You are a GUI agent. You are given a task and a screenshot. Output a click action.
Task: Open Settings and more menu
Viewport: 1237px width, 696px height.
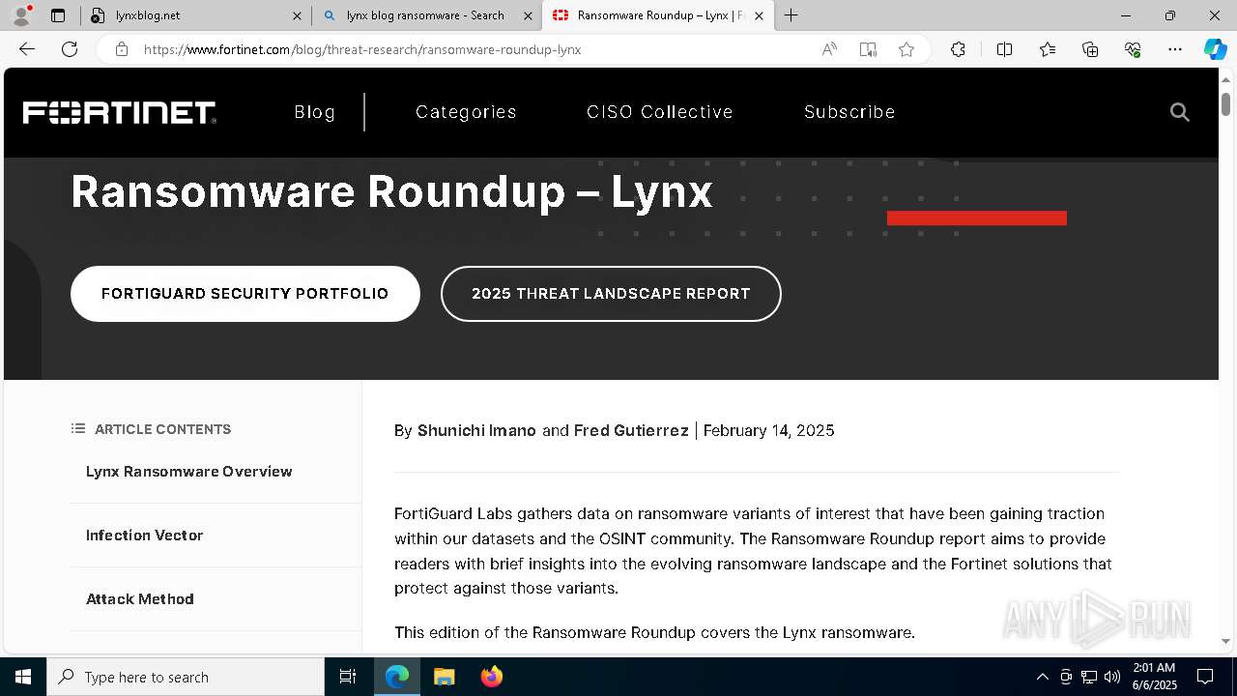coord(1175,49)
